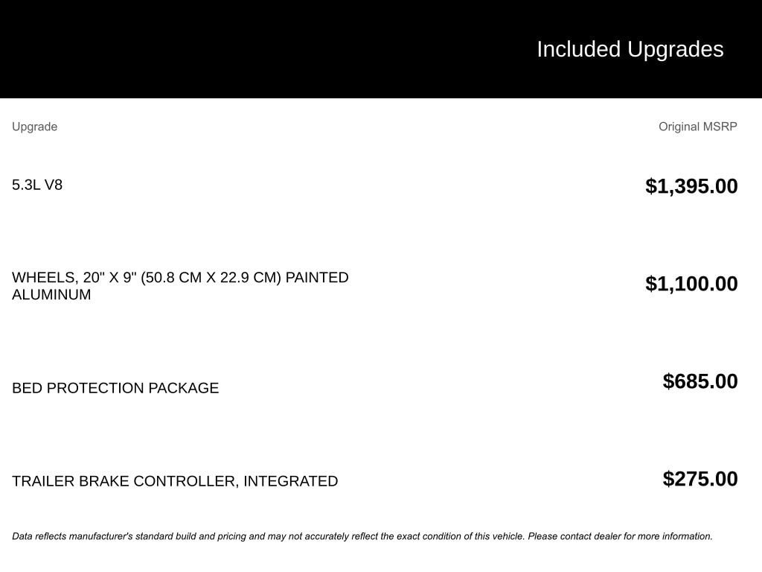The image size is (762, 572).
Task: Click the Original MSRP column header
Action: (x=697, y=127)
